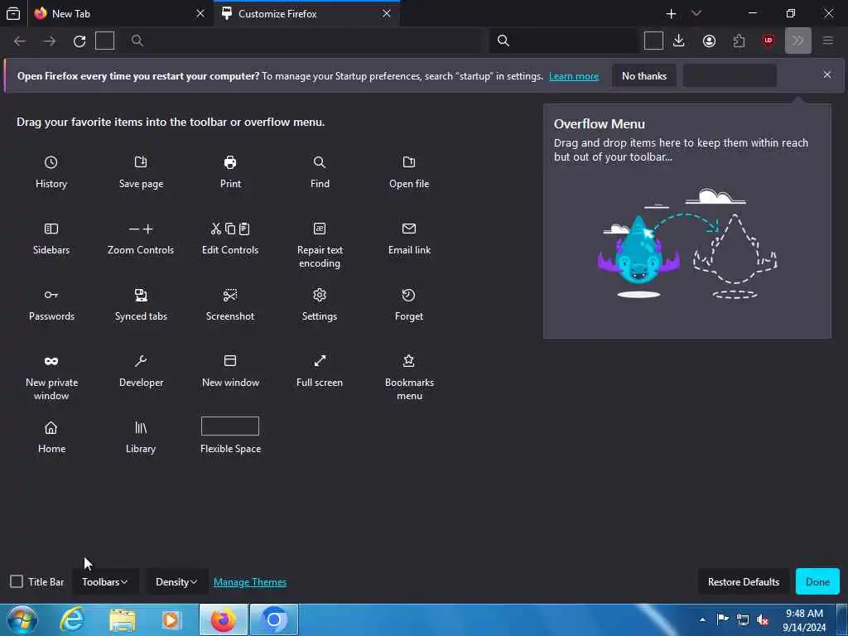This screenshot has height=636, width=848.
Task: Open the Windows Start button
Action: click(x=22, y=619)
